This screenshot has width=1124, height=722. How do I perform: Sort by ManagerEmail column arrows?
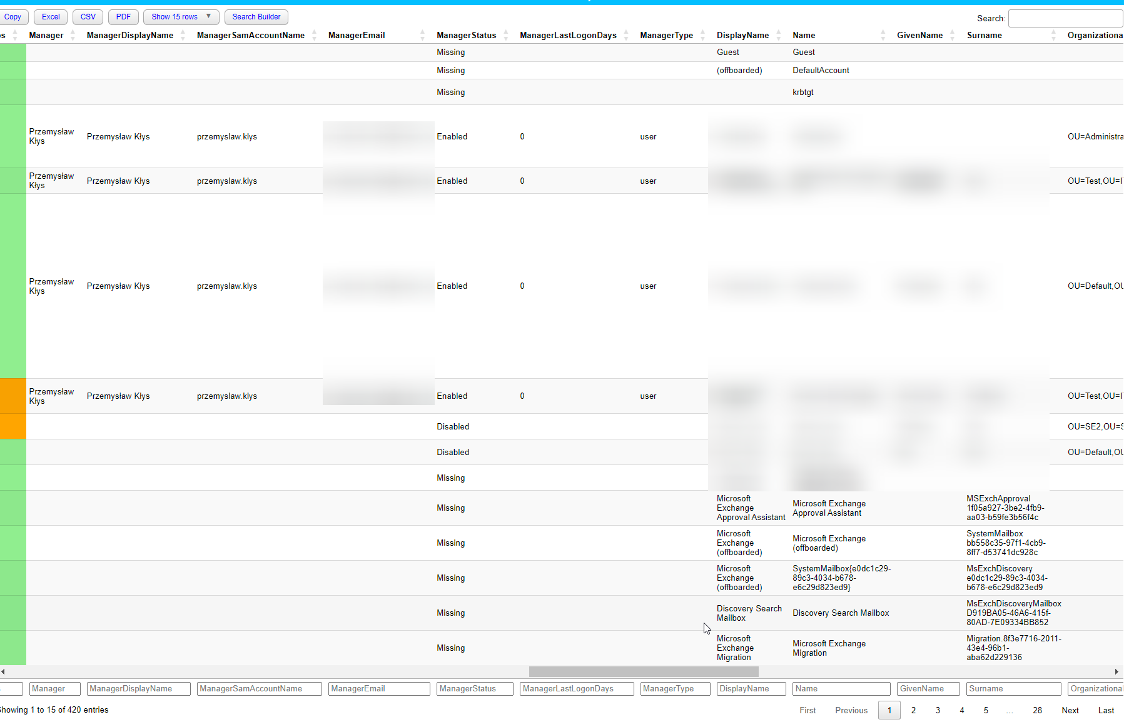423,36
